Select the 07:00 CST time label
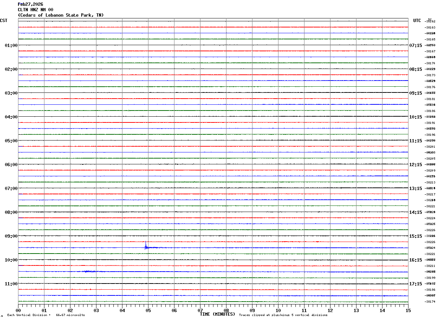Image resolution: width=437 pixels, height=320 pixels. coord(11,189)
